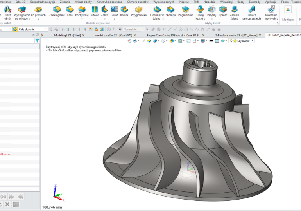Select the Zaokrąglenie fillet tool

point(57,11)
